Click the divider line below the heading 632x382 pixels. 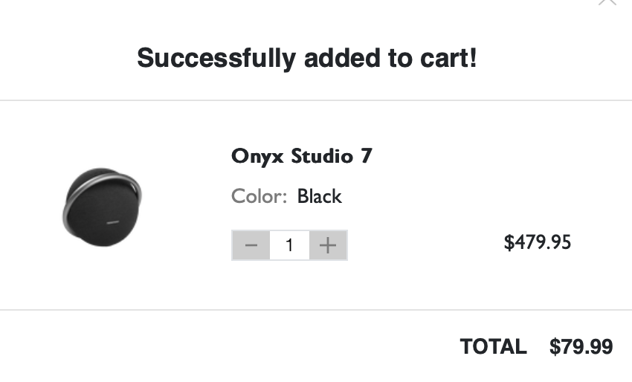(x=316, y=100)
